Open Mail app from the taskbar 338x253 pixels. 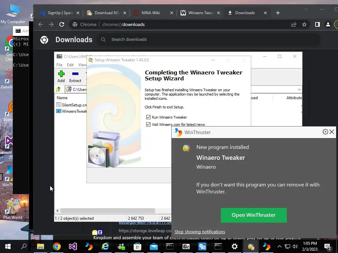(154, 246)
